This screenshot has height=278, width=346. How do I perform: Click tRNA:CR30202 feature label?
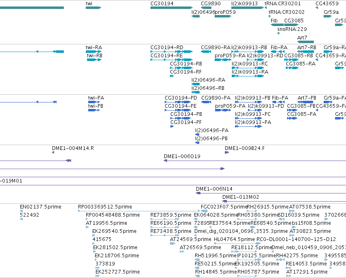(286, 12)
